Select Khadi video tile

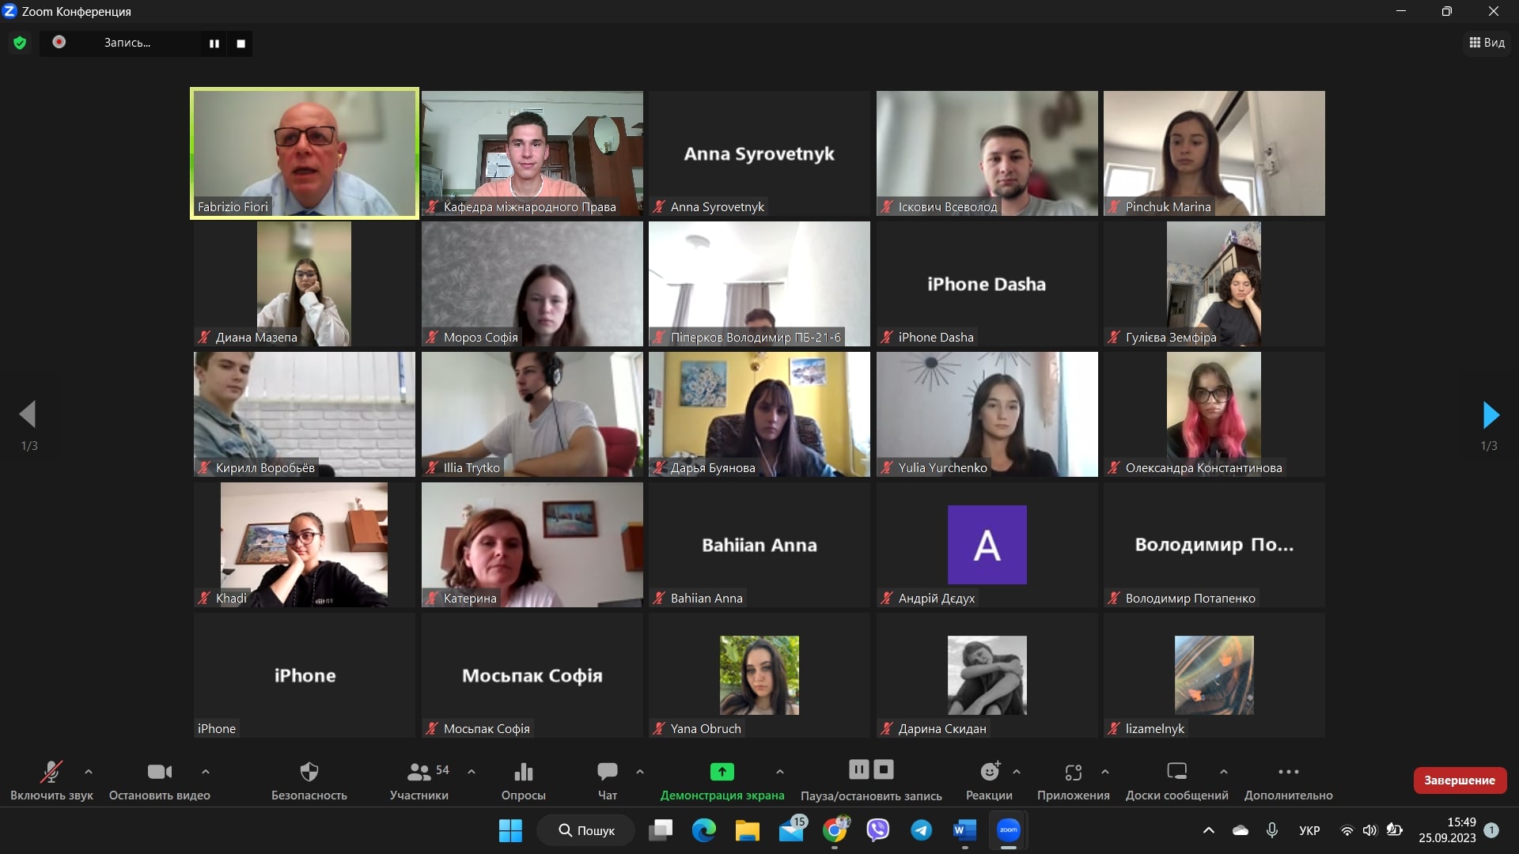pos(305,545)
